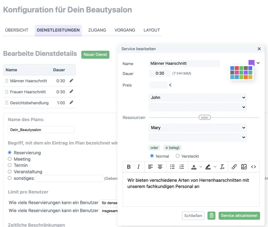
Task: Click the insert image icon
Action: point(244,167)
